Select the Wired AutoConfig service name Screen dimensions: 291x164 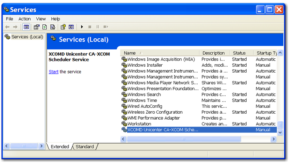(x=145, y=106)
